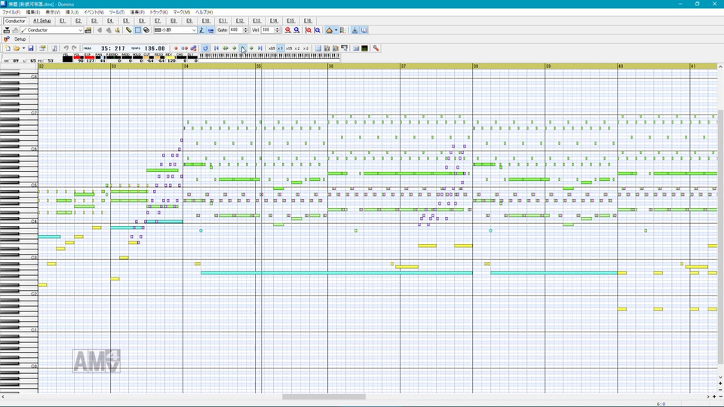Set playback speed to x1.5

pos(289,48)
